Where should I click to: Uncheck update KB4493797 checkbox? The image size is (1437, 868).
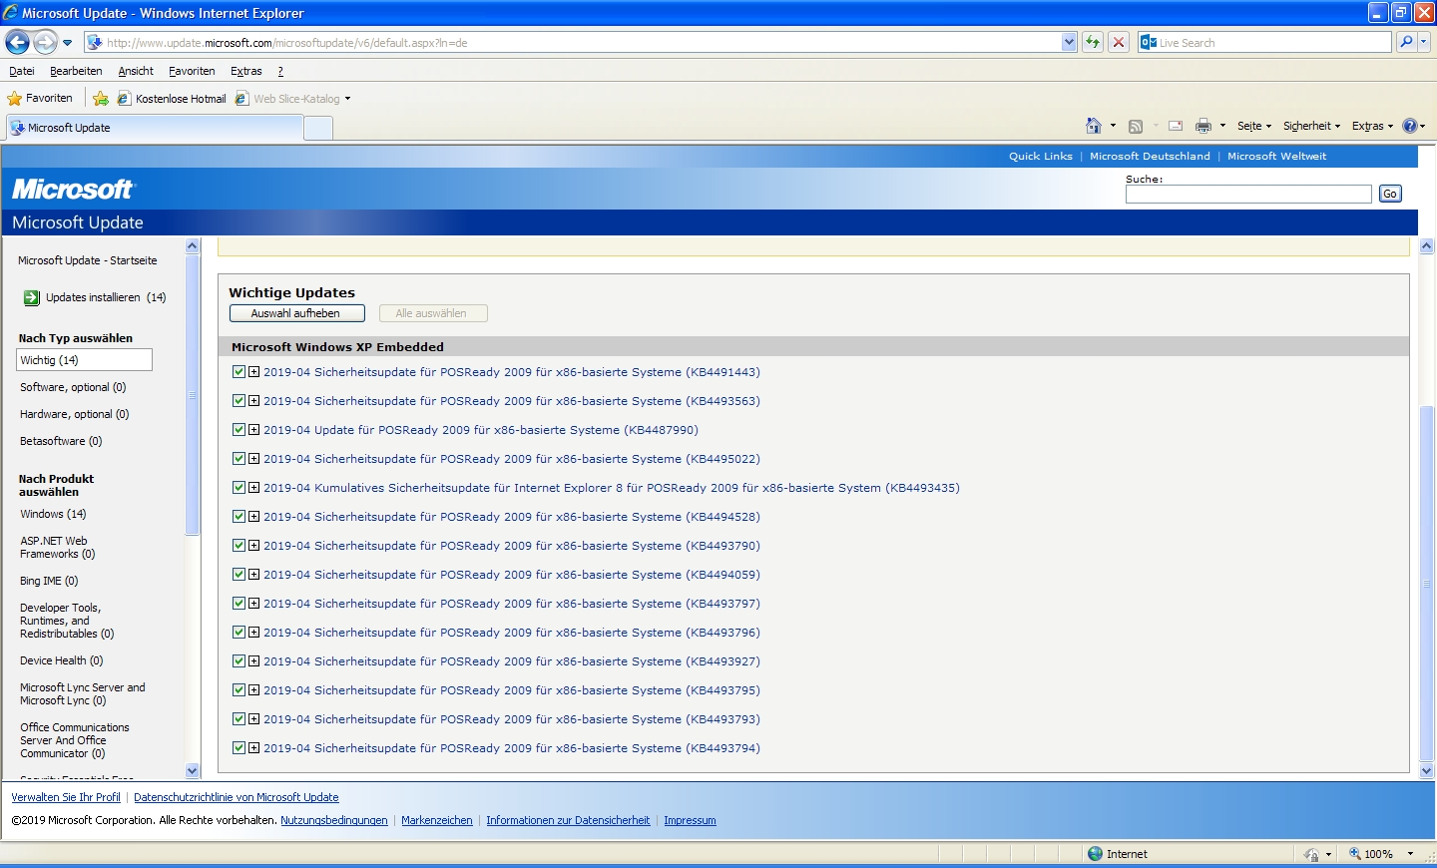click(x=239, y=604)
